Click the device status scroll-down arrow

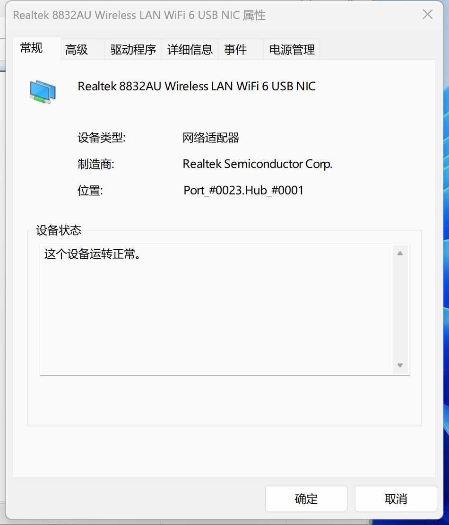pos(400,365)
